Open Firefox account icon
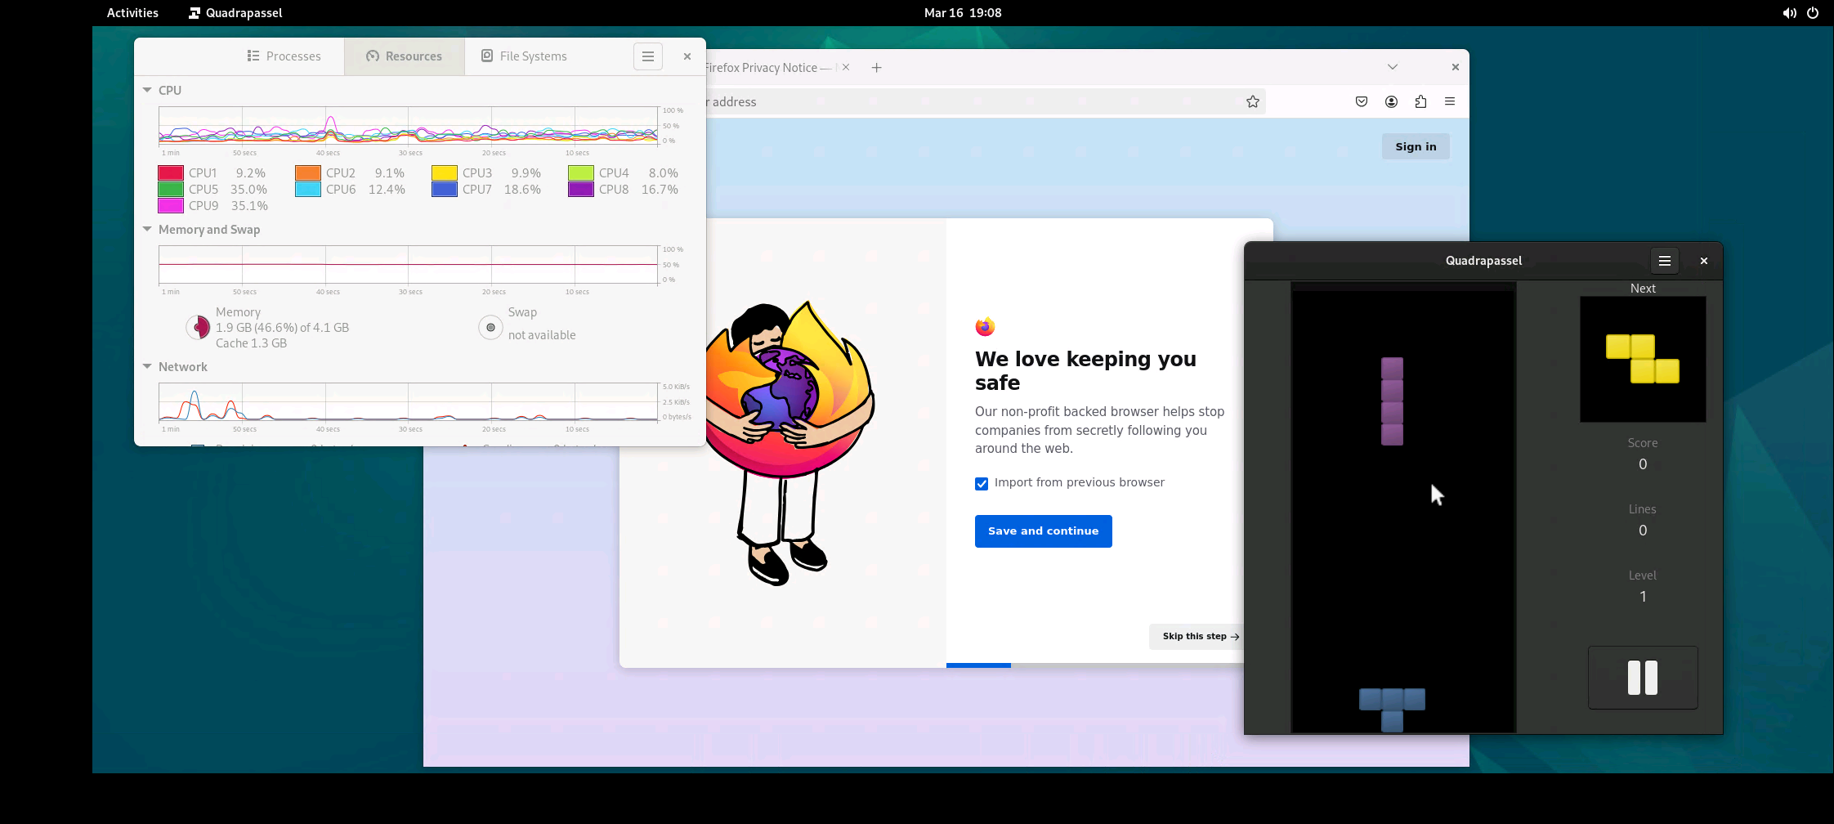 [1391, 101]
